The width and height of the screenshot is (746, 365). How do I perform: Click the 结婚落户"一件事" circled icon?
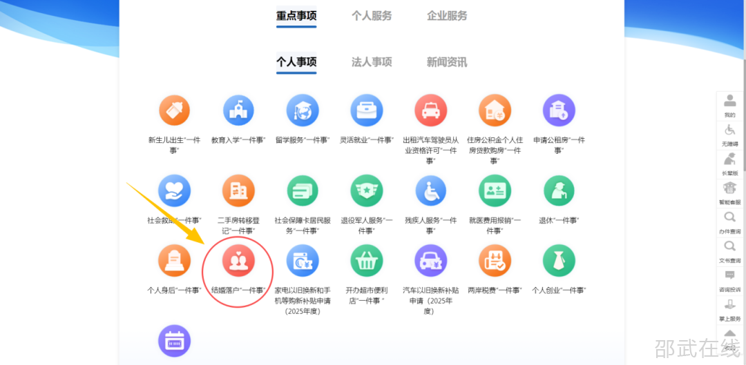click(x=238, y=260)
